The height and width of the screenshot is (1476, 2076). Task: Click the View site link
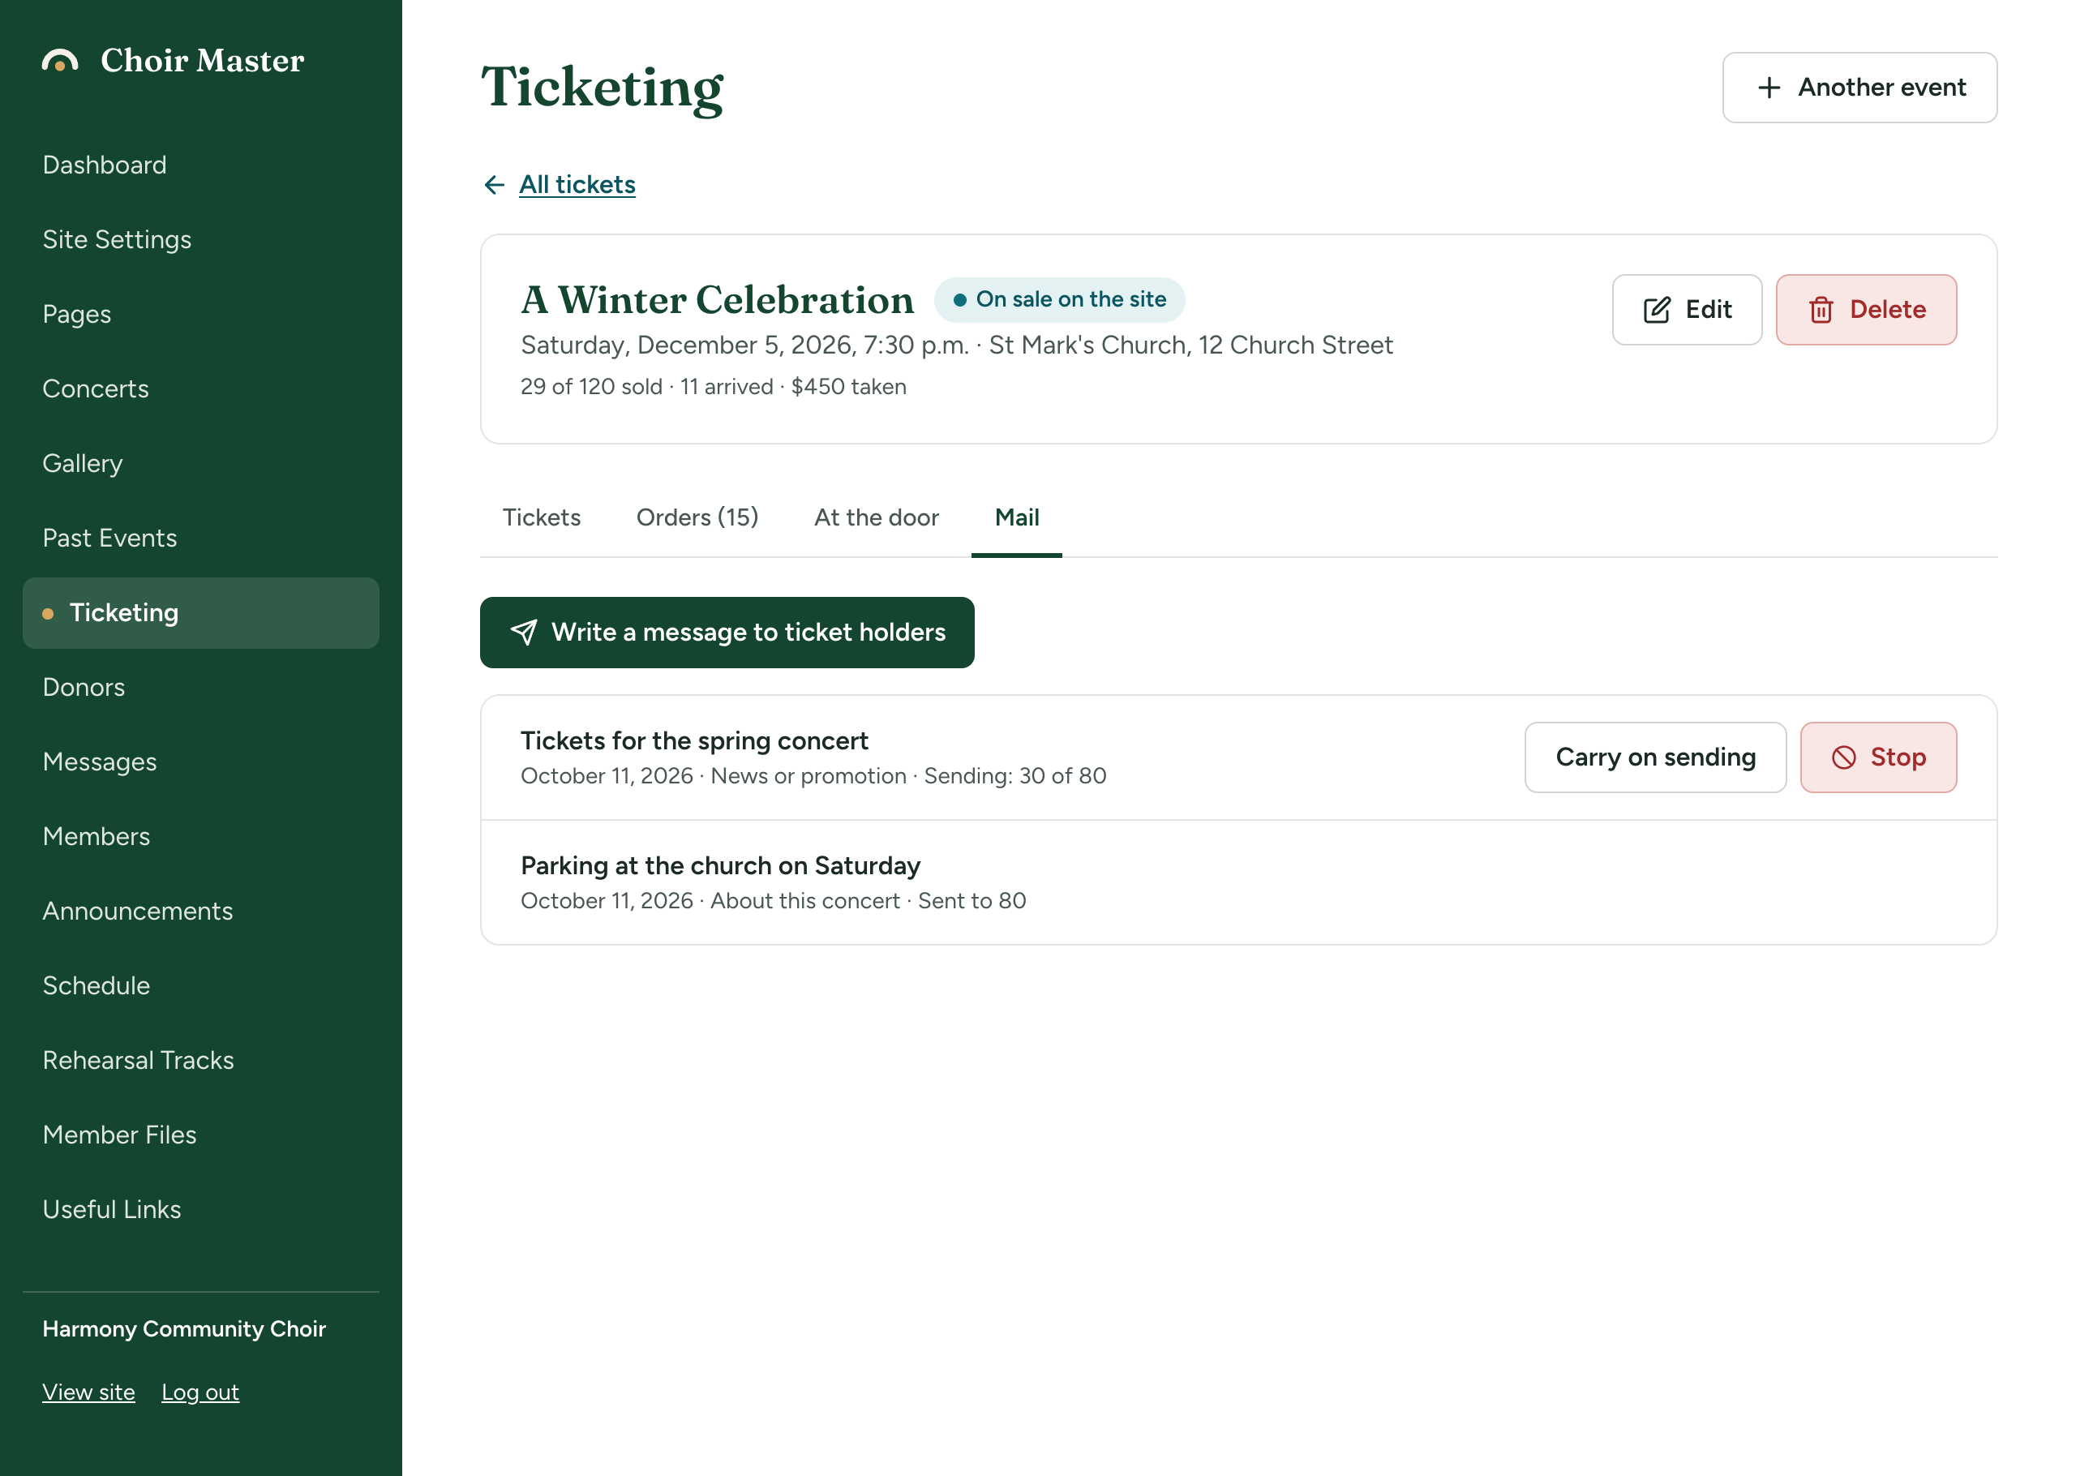[x=89, y=1392]
